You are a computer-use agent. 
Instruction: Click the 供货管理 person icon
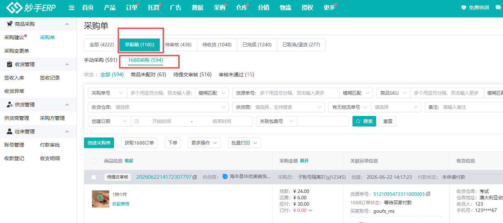(x=10, y=105)
